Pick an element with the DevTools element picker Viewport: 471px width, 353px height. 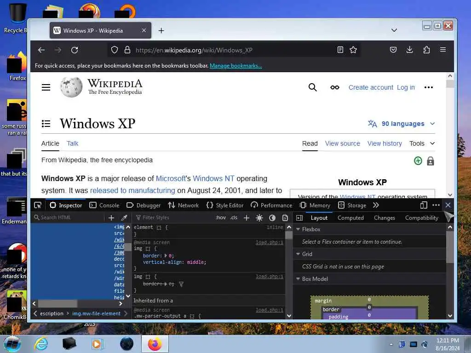[38, 205]
